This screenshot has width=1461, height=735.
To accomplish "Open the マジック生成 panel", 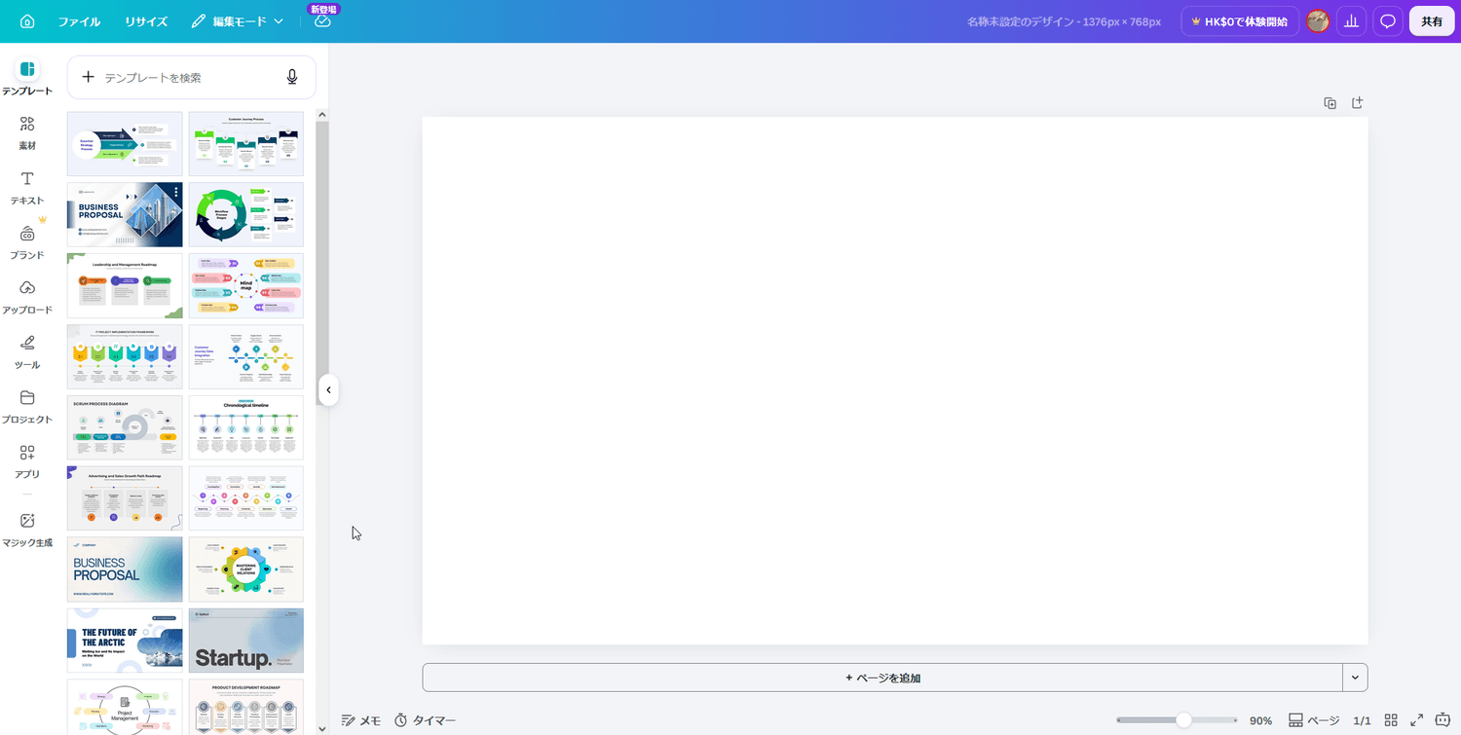I will pos(27,530).
